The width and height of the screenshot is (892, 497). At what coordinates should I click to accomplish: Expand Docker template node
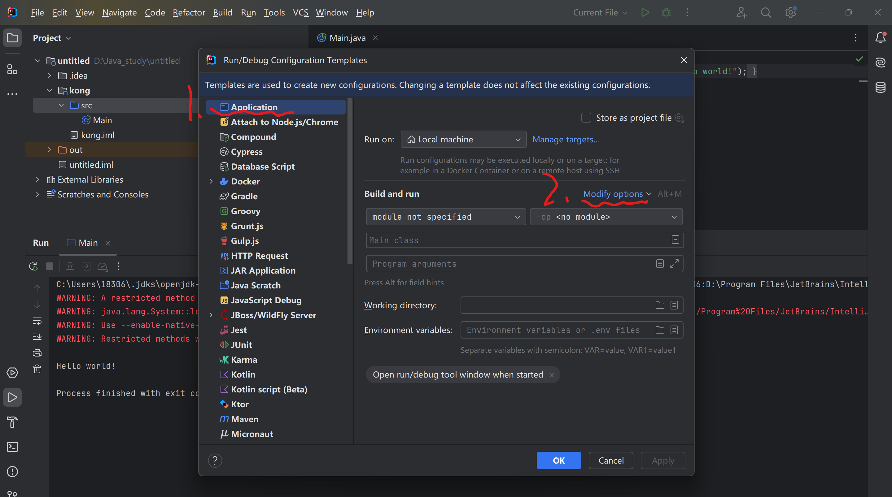(x=211, y=181)
